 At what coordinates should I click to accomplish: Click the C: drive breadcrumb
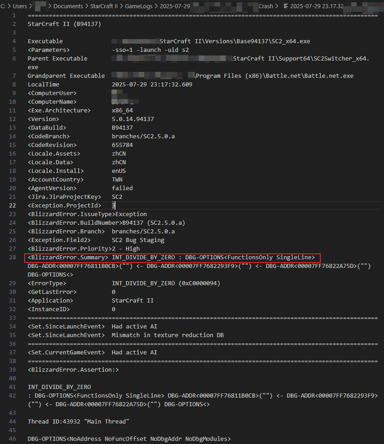(3, 6)
